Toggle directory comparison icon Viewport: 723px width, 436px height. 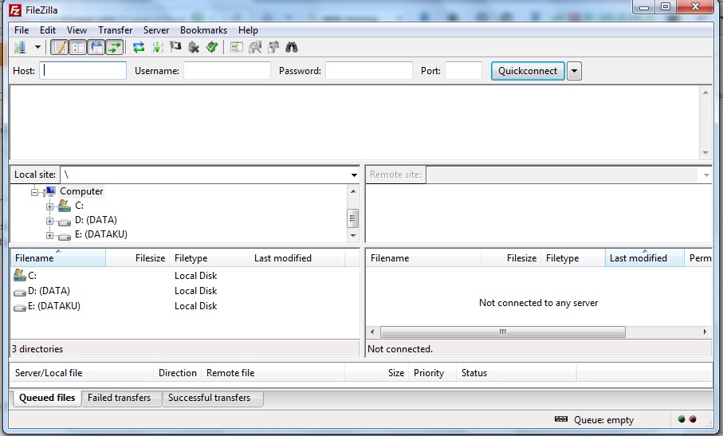[255, 47]
